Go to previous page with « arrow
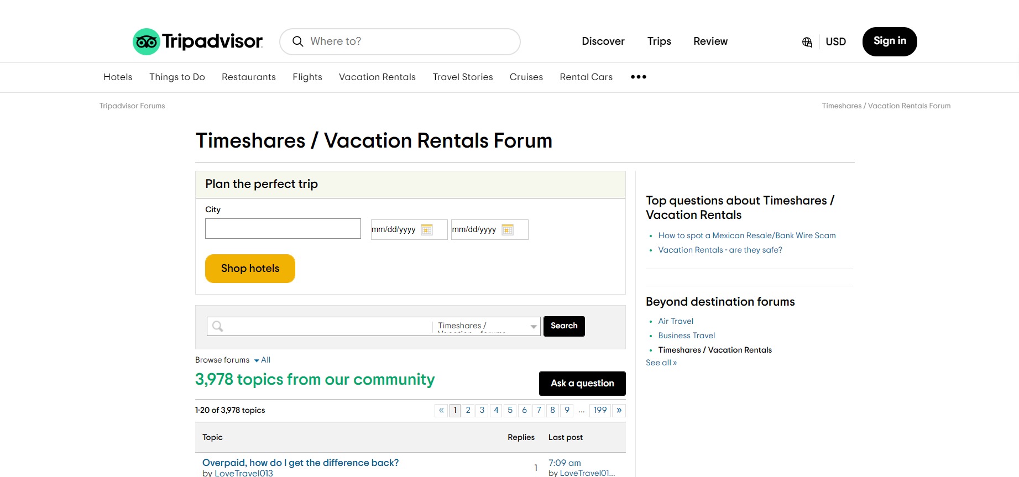 [x=441, y=410]
